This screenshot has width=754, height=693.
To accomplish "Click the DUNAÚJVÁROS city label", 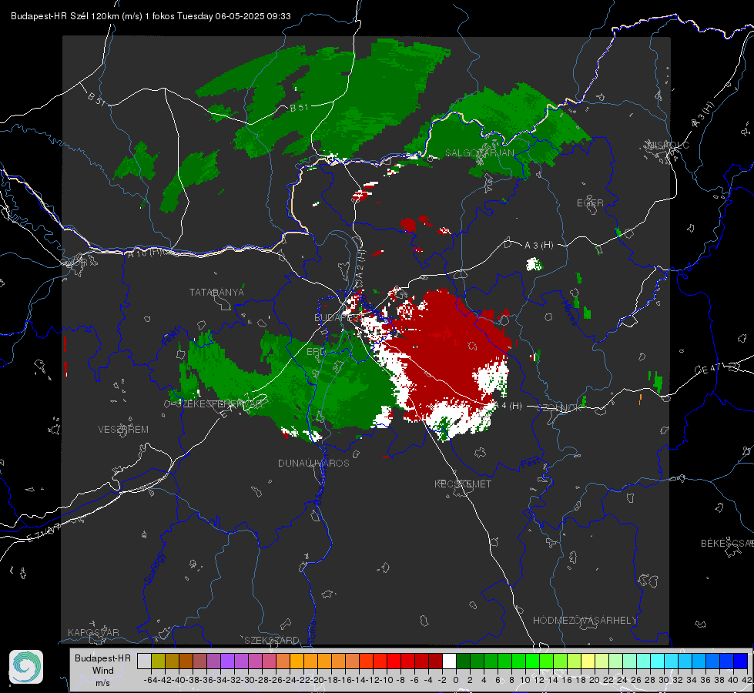I will coord(313,463).
